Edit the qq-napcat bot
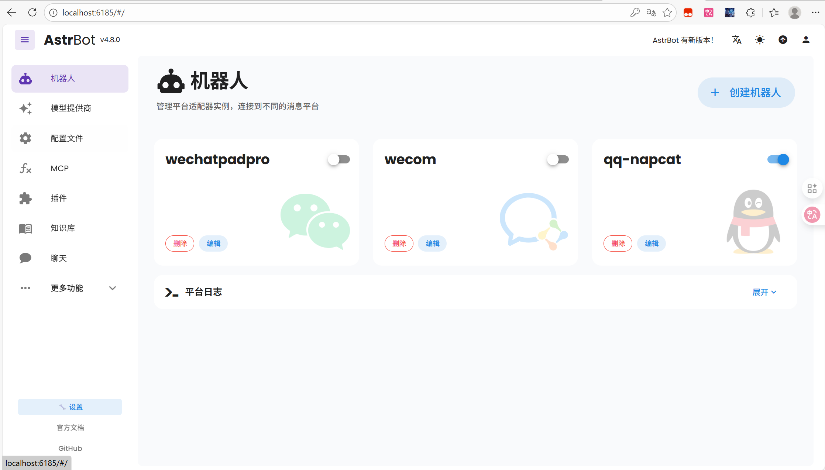Image resolution: width=825 pixels, height=470 pixels. tap(652, 243)
